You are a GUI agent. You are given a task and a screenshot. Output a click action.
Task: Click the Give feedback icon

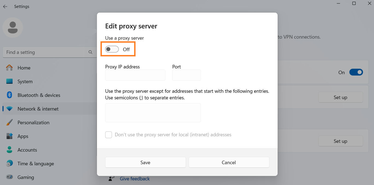[111, 179]
